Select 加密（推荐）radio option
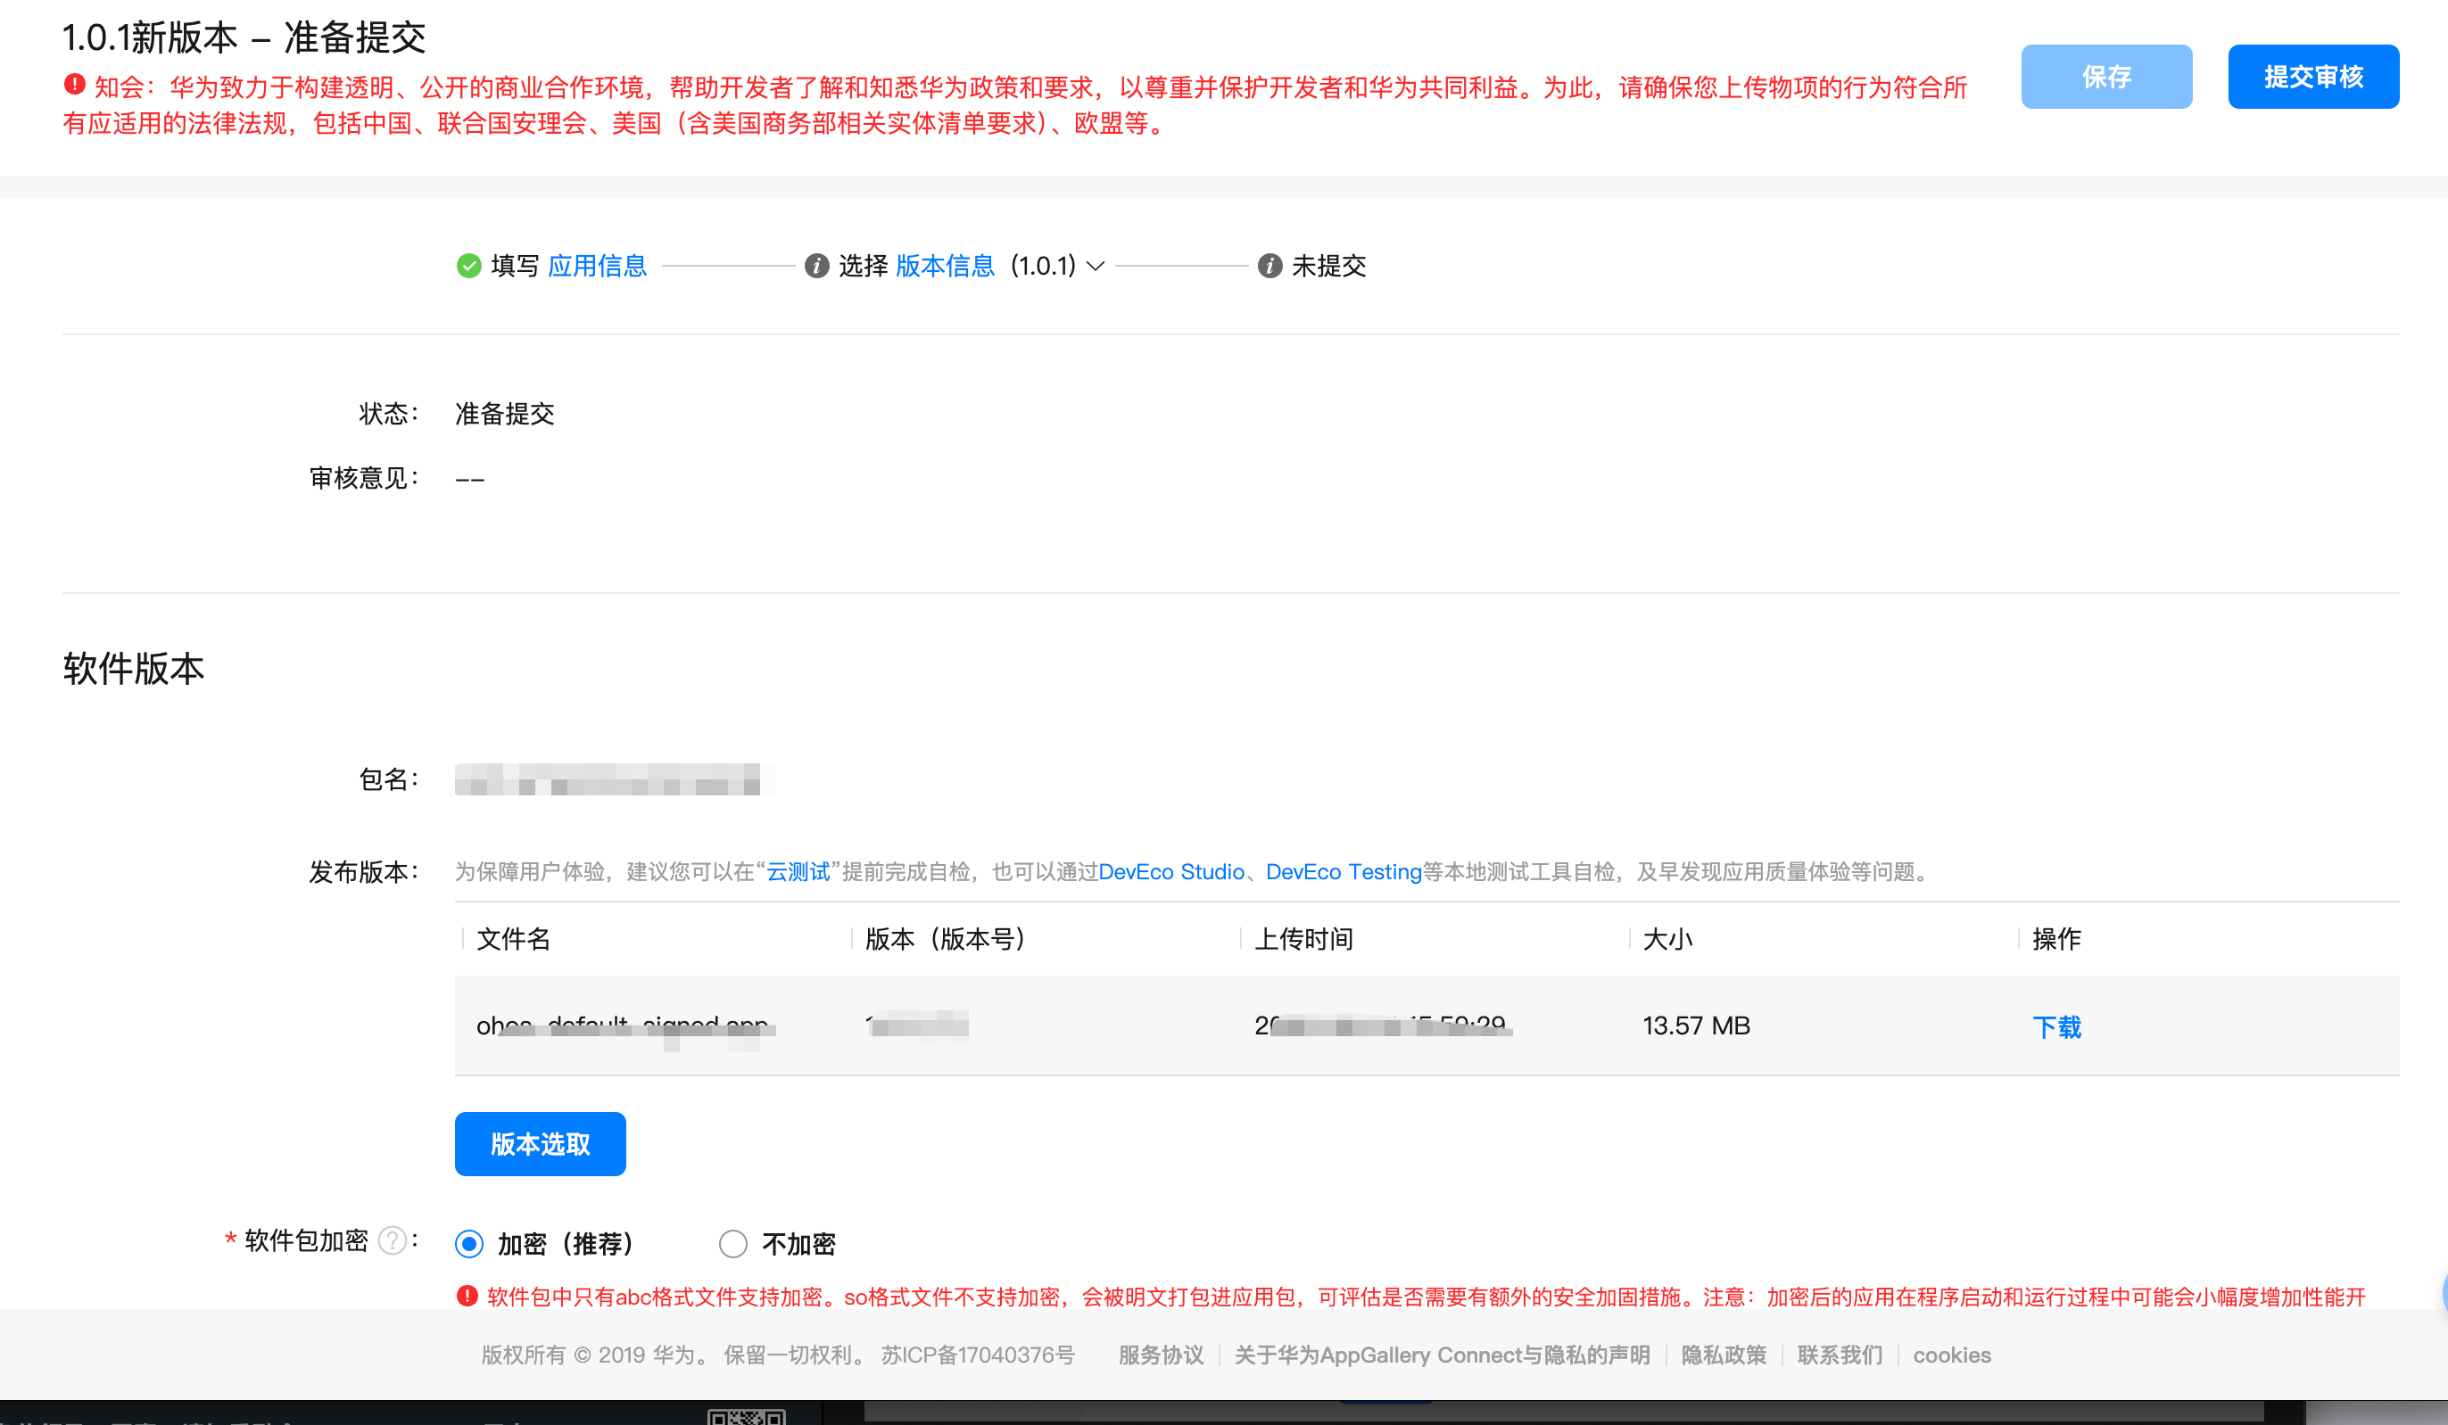The image size is (2448, 1425). tap(469, 1243)
